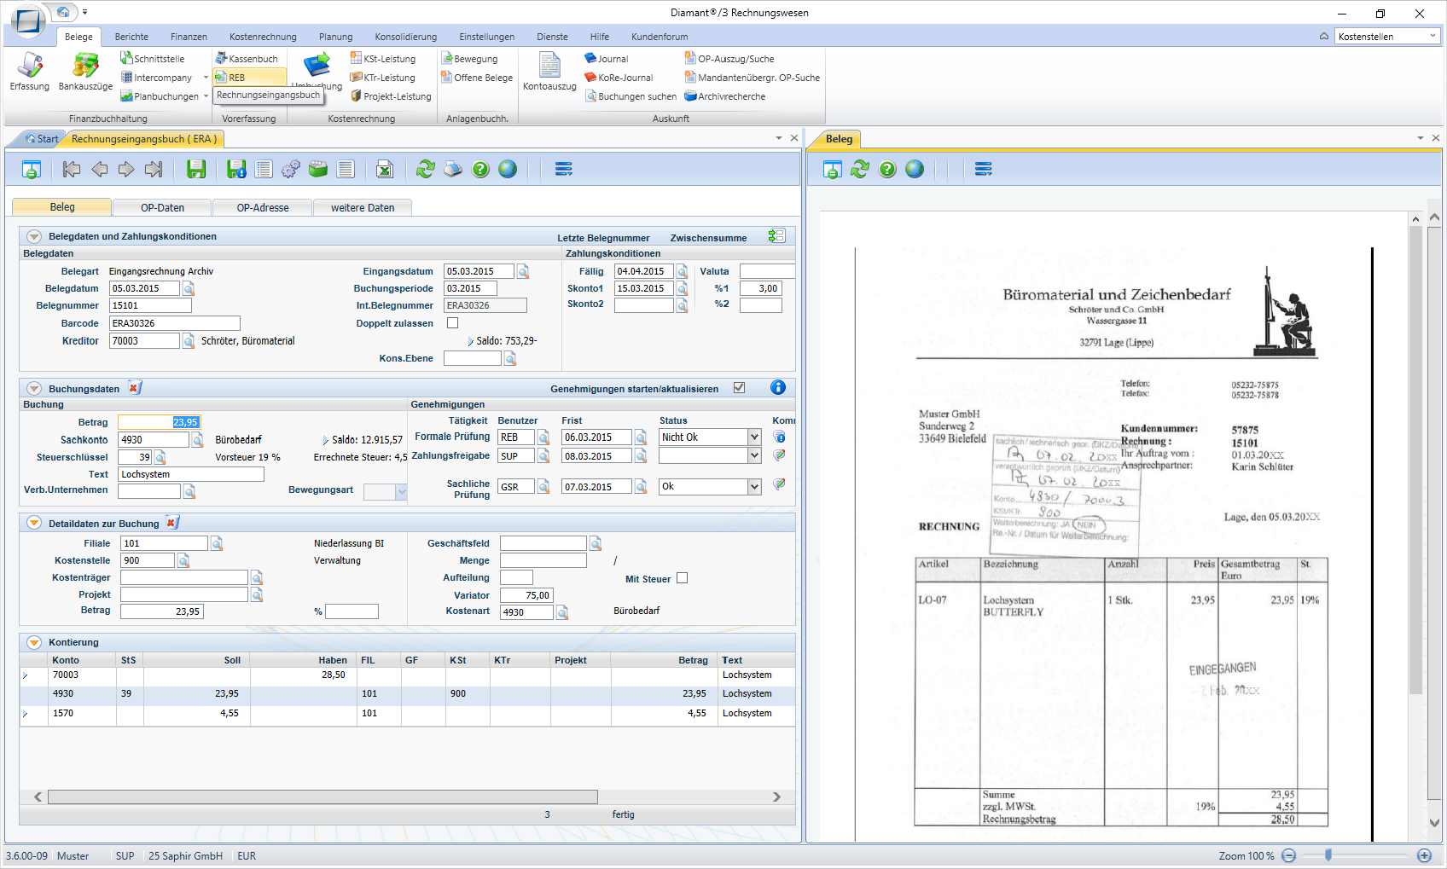Viewport: 1447px width, 869px height.
Task: Click blue info icon in Buchungsdaten header
Action: [777, 387]
